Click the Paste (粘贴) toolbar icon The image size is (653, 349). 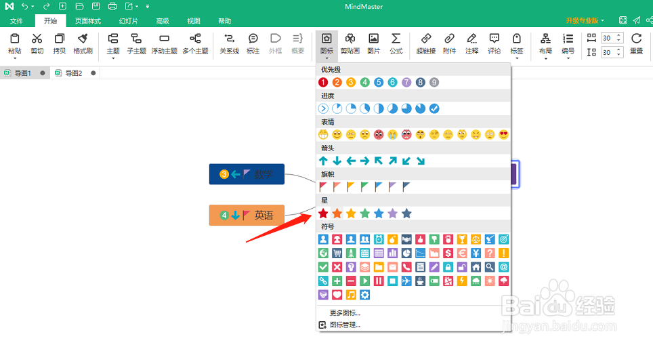(15, 39)
